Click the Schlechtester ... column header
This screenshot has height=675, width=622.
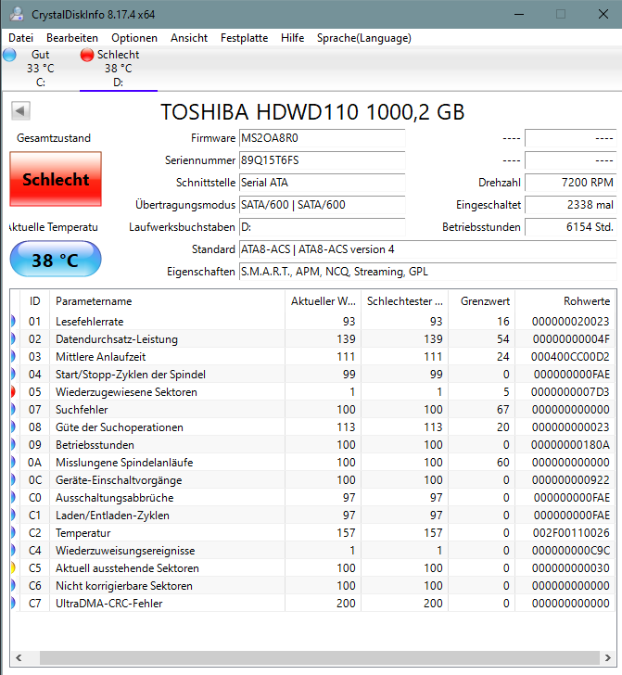point(404,301)
